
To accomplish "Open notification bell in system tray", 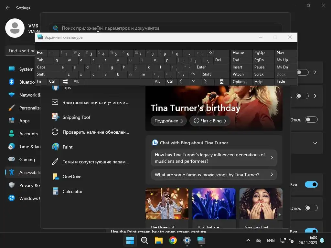I will coord(322,240).
